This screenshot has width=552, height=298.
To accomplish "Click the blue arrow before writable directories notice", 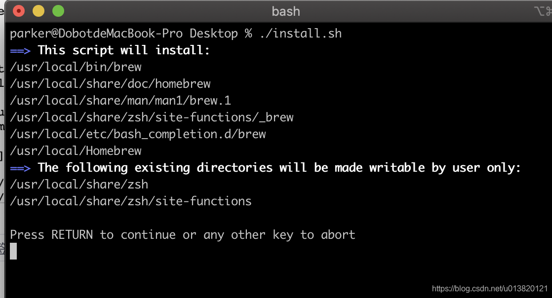I will tap(20, 167).
